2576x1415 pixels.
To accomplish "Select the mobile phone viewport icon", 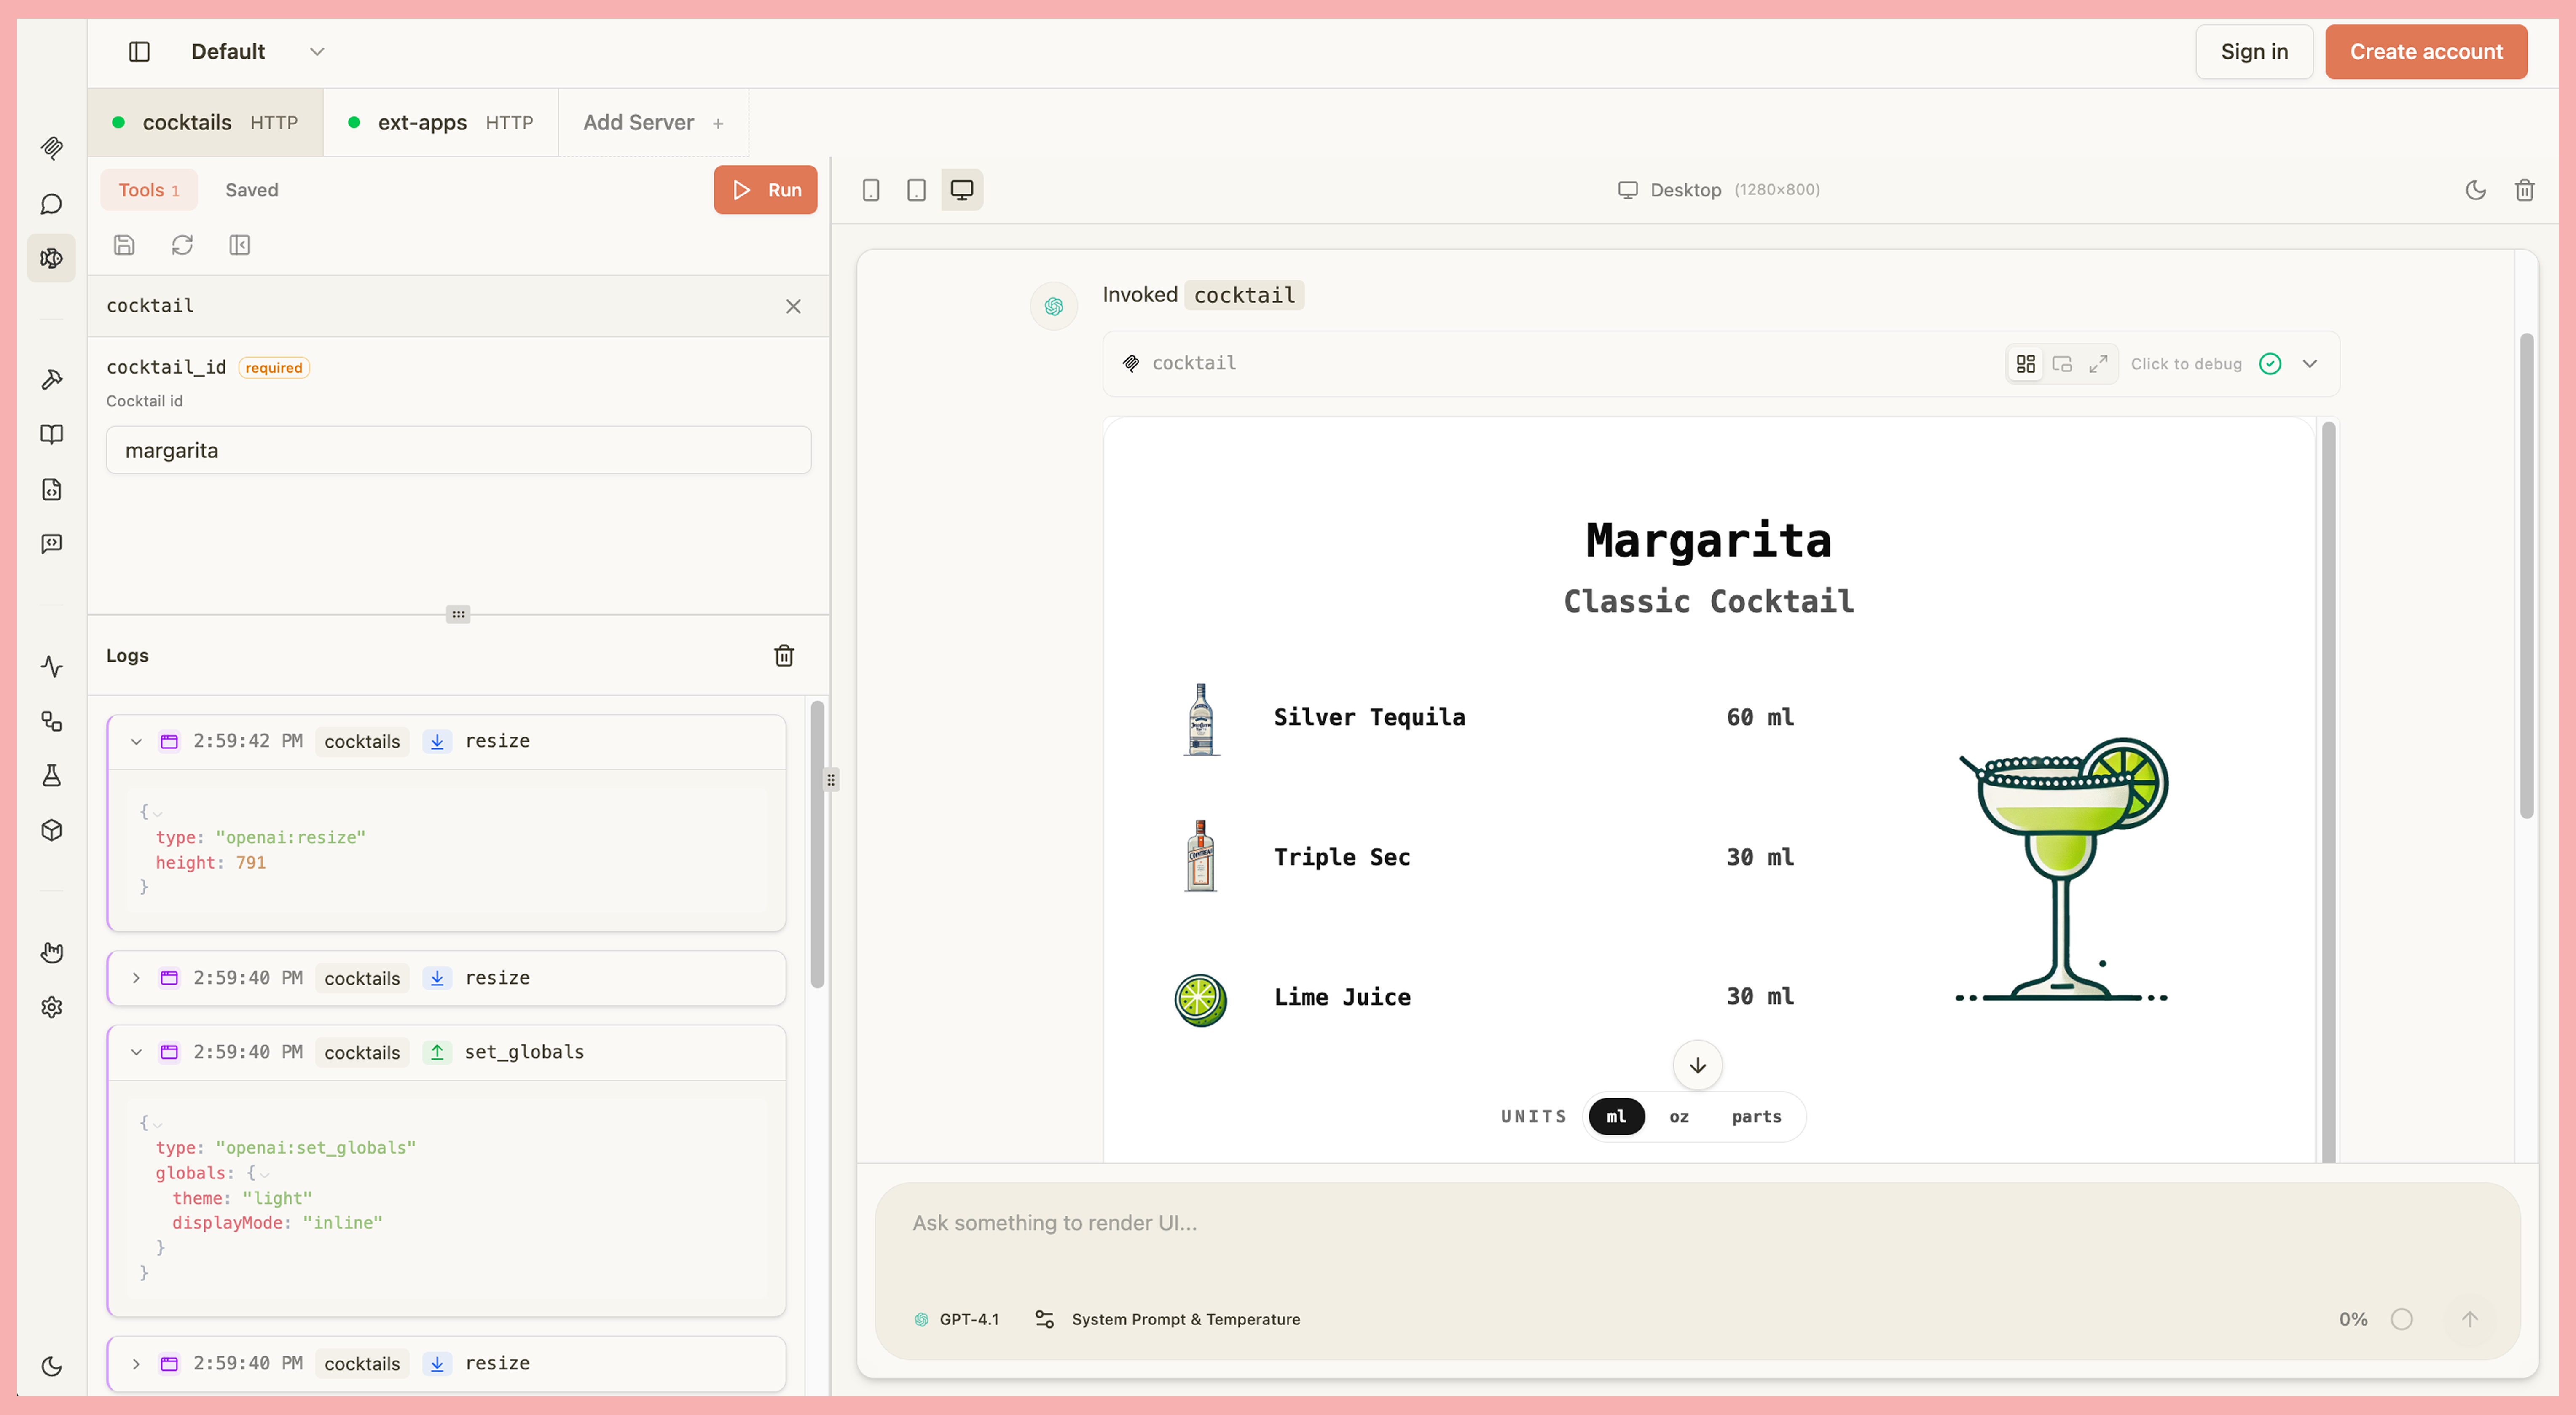I will point(871,190).
